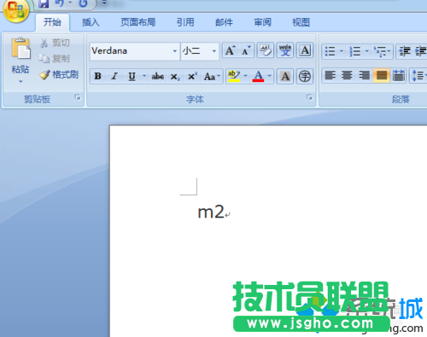Open line spacing options

click(x=418, y=76)
